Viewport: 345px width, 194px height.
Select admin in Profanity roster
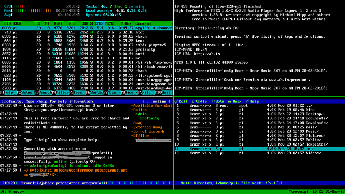click(141, 114)
